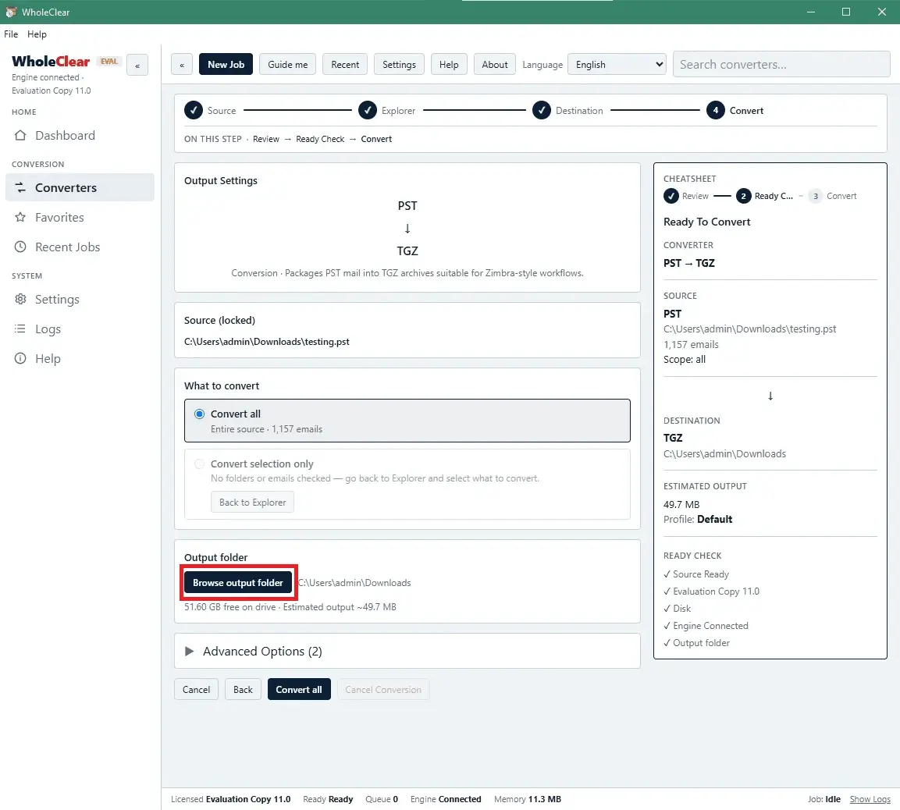This screenshot has height=810, width=900.
Task: Click the EVAL badge near the logo
Action: [x=109, y=62]
